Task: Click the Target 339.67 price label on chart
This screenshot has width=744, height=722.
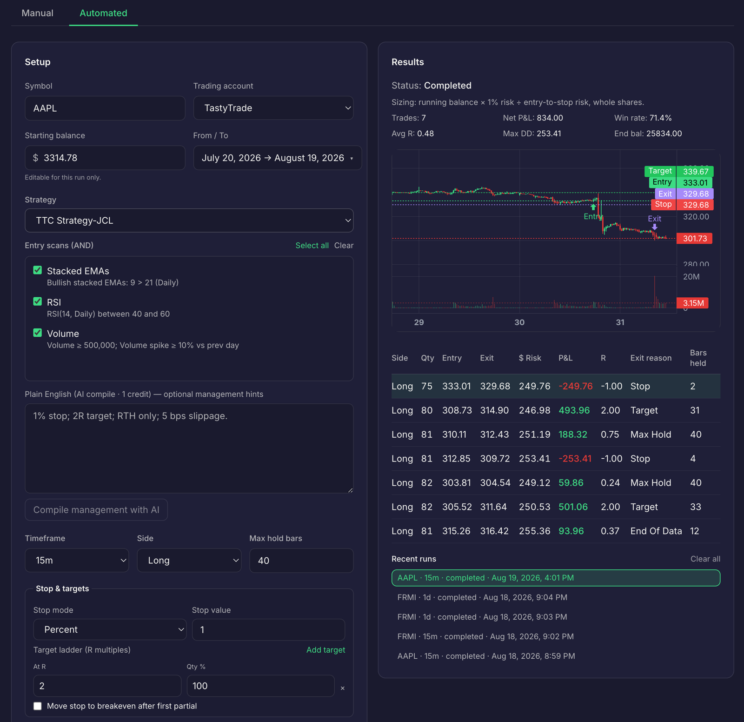Action: click(679, 171)
